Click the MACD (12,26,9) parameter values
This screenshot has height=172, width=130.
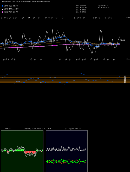pyautogui.click(x=35, y=129)
